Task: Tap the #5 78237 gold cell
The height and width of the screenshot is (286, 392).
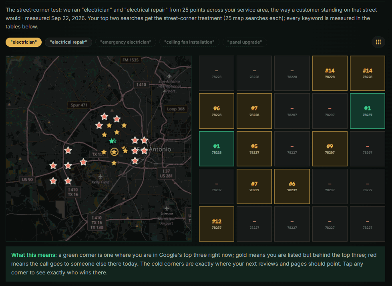Action: pos(254,149)
